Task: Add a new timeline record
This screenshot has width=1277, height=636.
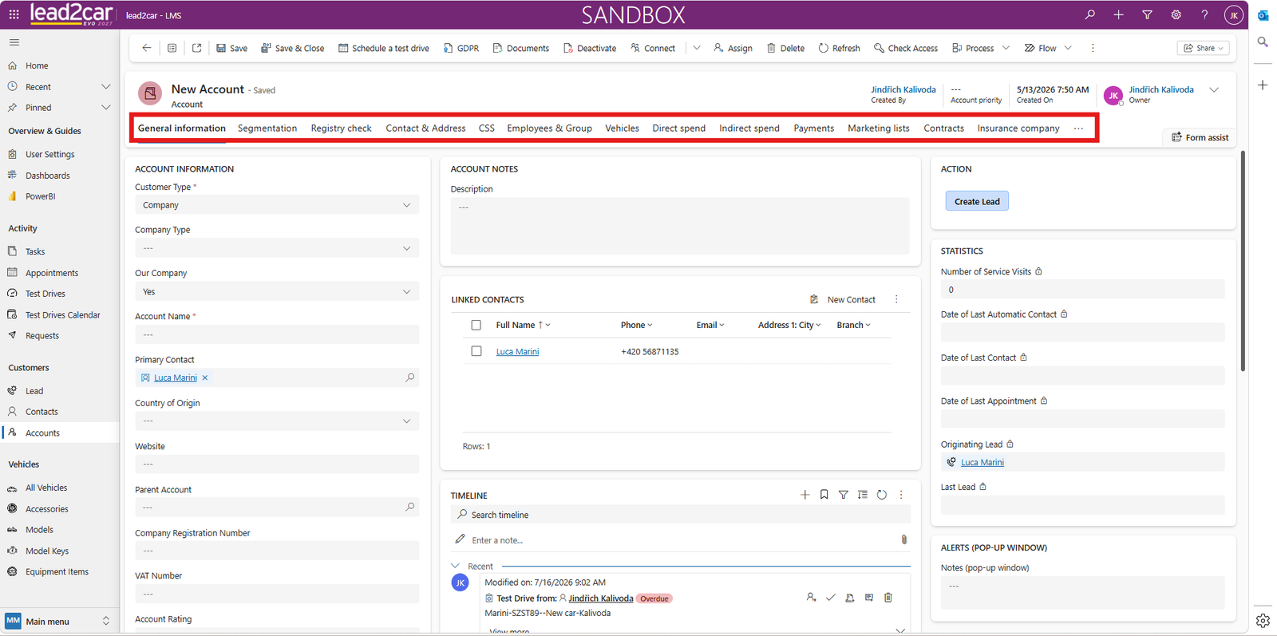Action: 805,495
